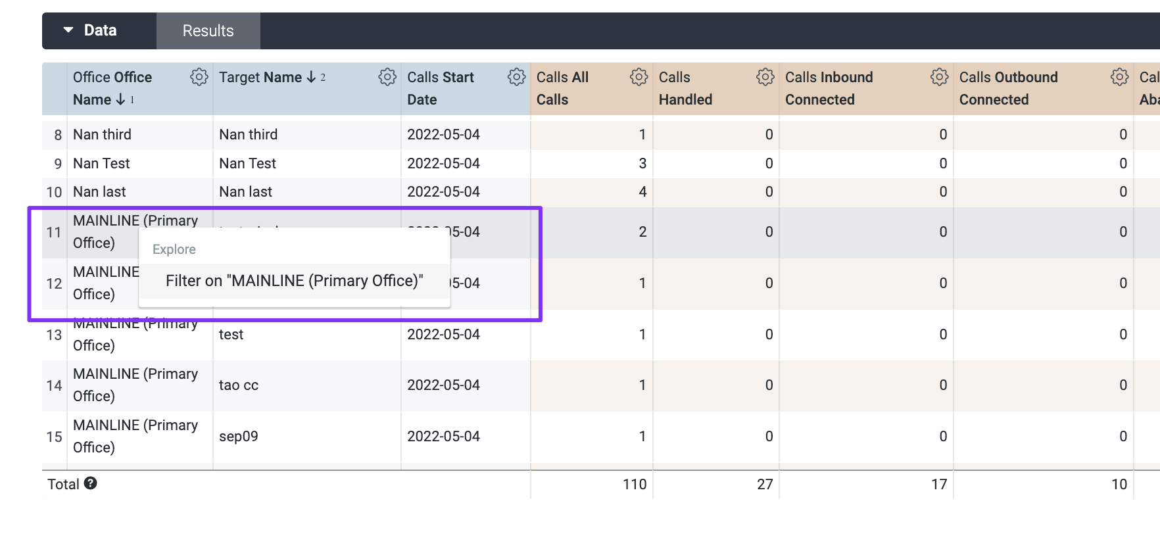Open gear menu for Calls Inbound Connected column
The height and width of the screenshot is (534, 1160).
pyautogui.click(x=940, y=77)
